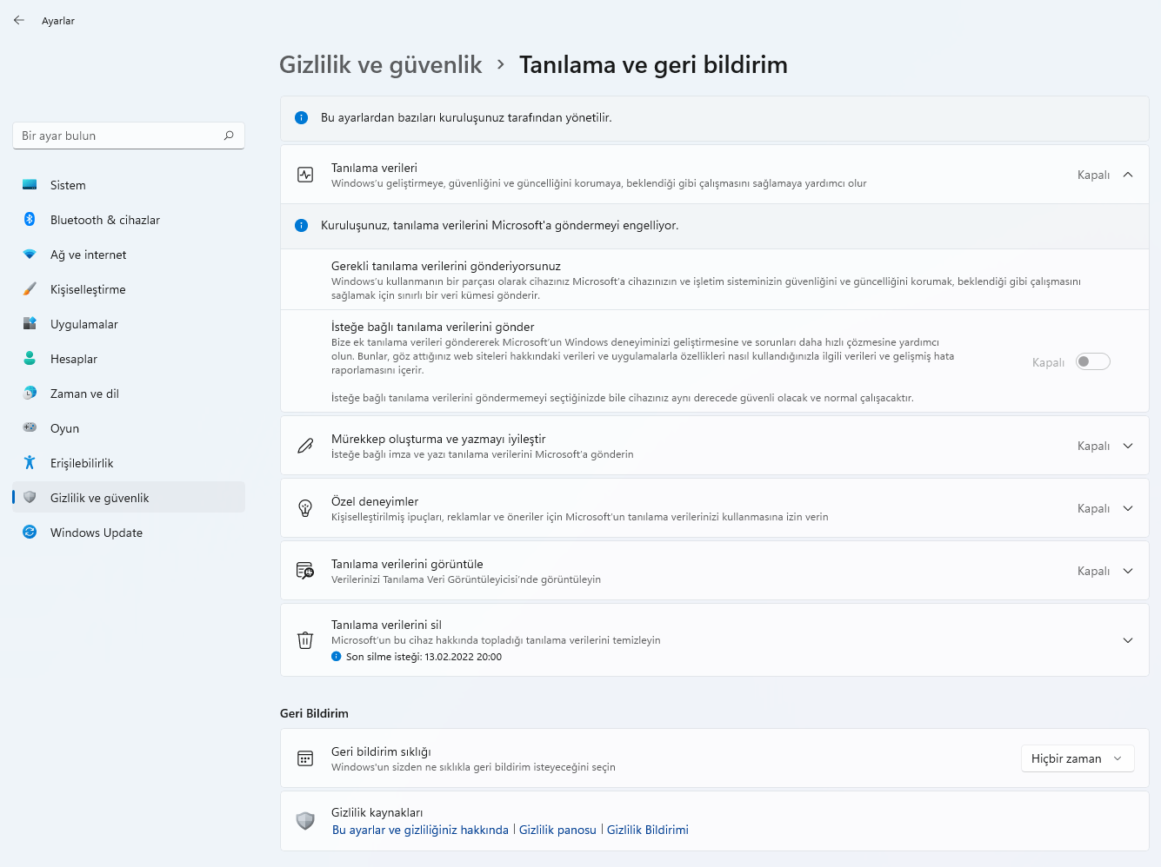Click Kapalı status on Tanılama verilerini görüntüle row

[1093, 571]
